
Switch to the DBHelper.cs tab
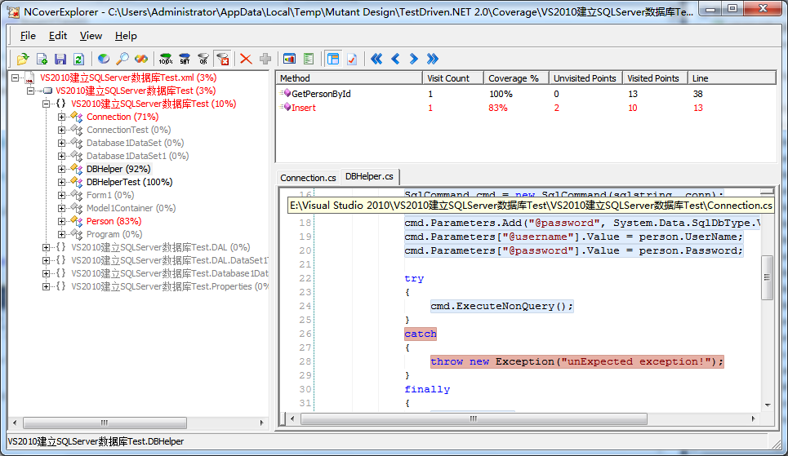click(369, 176)
